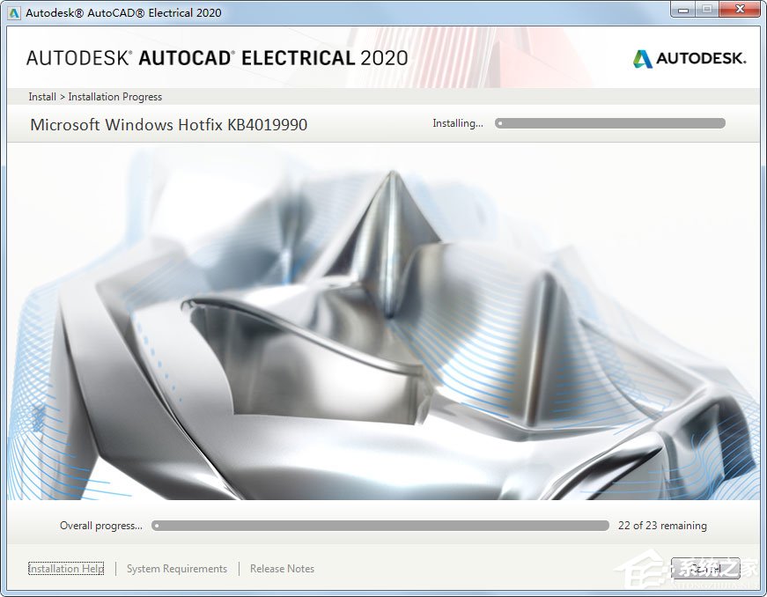767x597 pixels.
Task: Open Installation Help
Action: (65, 568)
